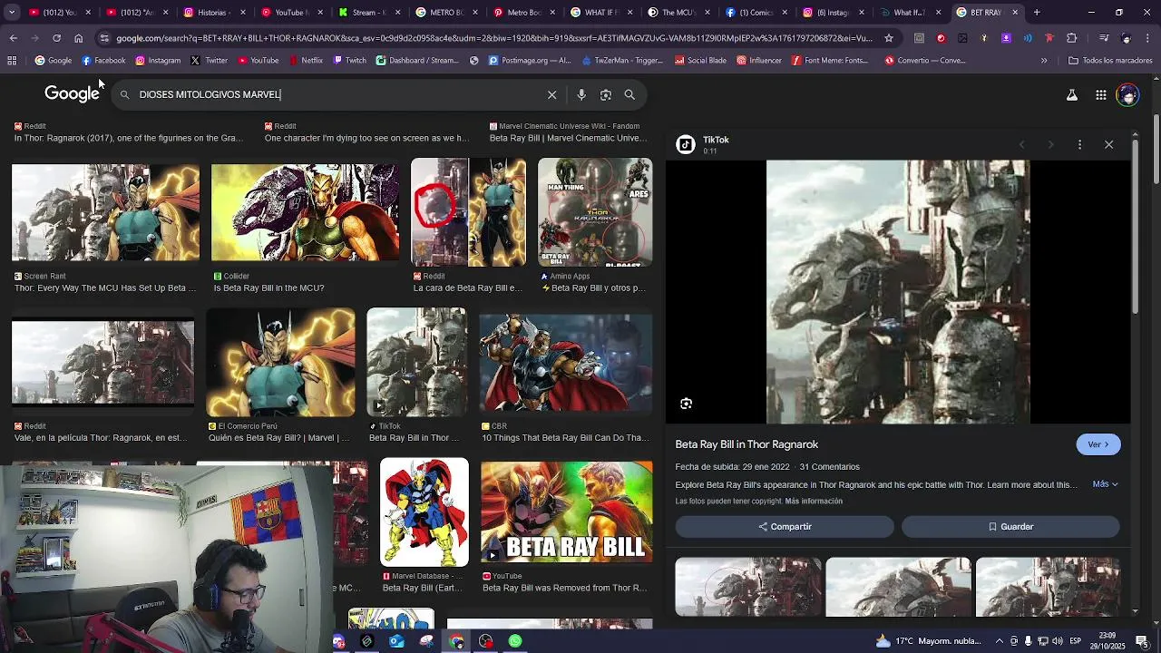Open the Screen Rant Thor result thumbnail
Image resolution: width=1161 pixels, height=653 pixels.
tap(105, 212)
